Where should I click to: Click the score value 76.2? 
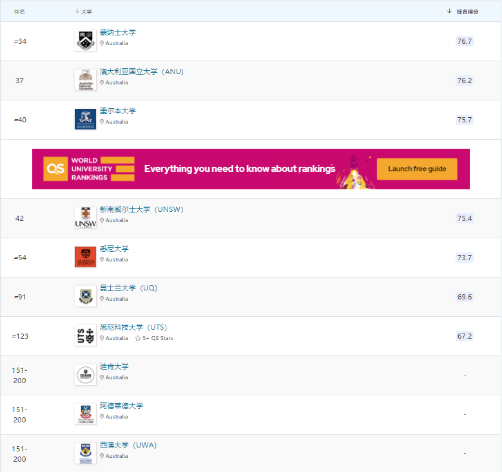click(464, 80)
